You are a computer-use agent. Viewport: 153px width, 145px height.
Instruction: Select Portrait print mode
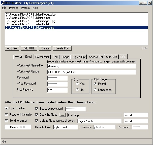click(x=95, y=84)
